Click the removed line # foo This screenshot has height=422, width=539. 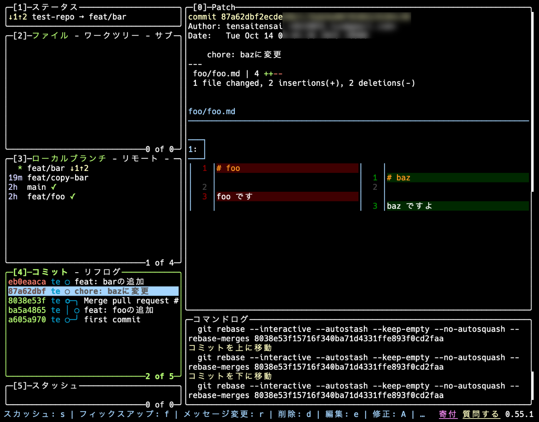287,168
